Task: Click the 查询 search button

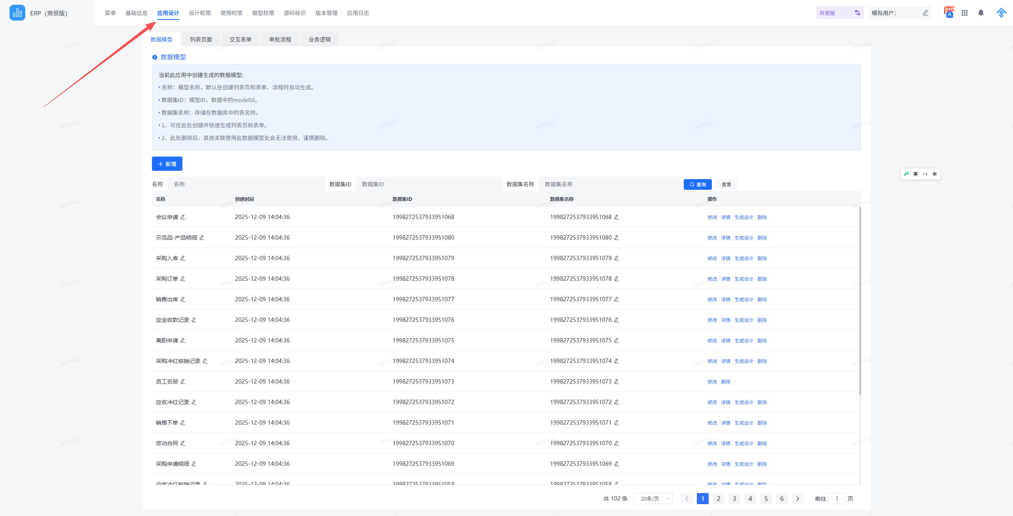Action: pos(697,185)
